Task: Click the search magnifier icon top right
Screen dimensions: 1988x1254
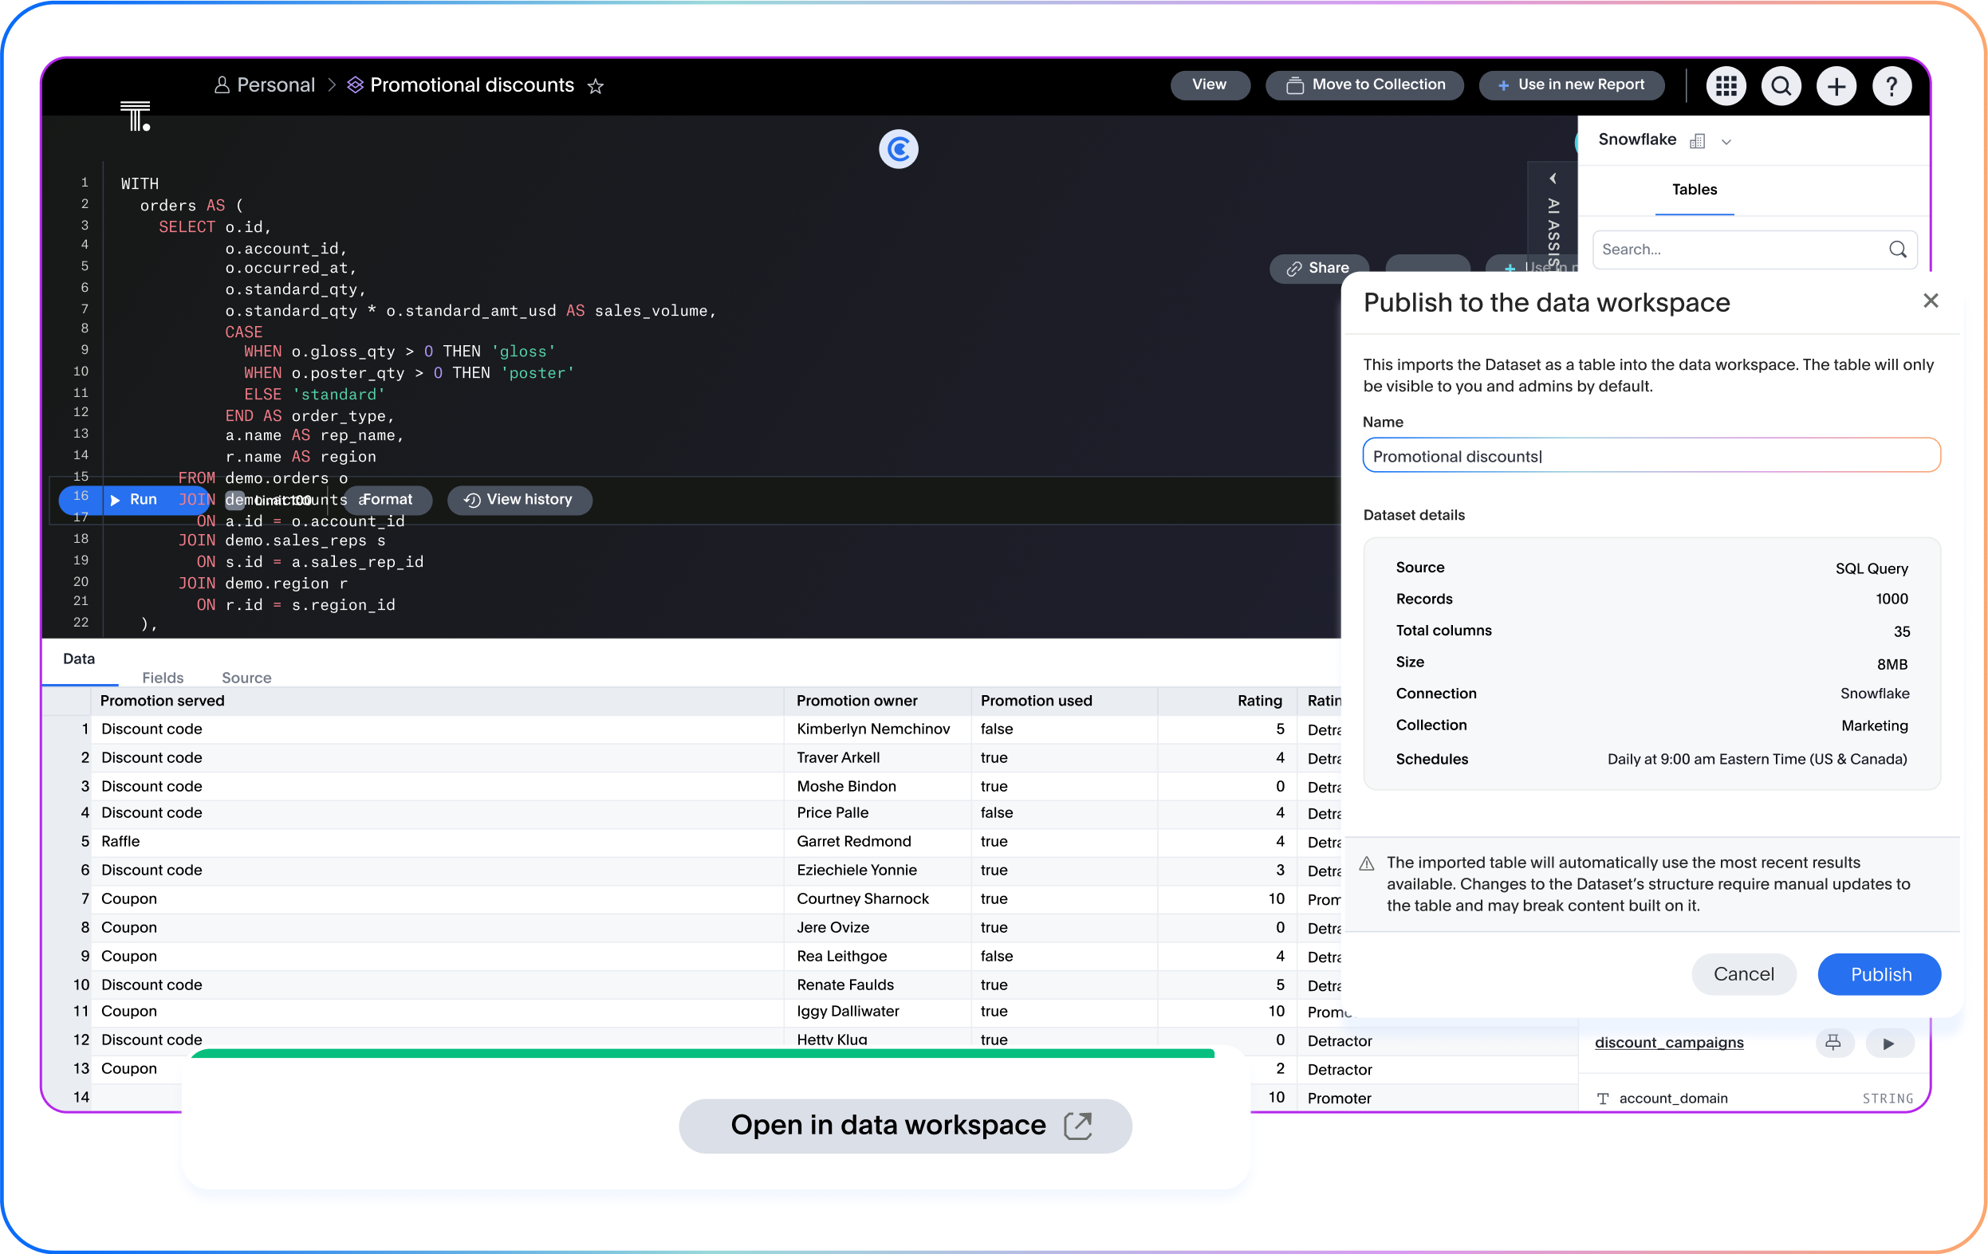Action: (1781, 86)
